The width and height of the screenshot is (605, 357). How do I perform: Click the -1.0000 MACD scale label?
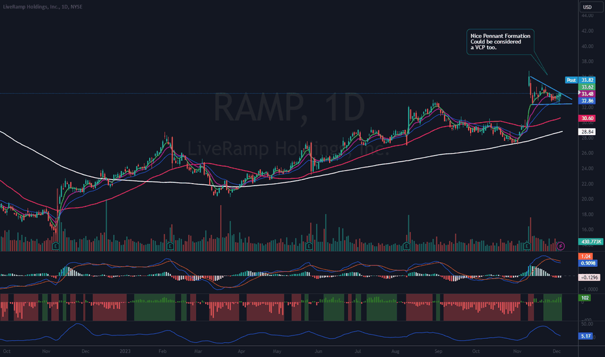pyautogui.click(x=589, y=289)
